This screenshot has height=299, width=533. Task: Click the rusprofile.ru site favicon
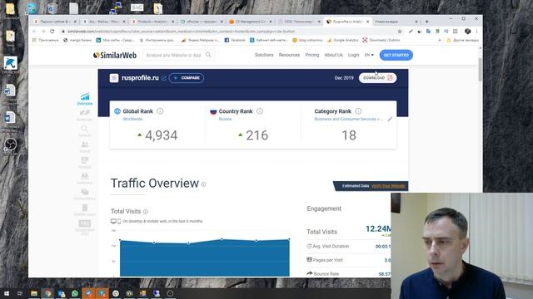(x=114, y=78)
